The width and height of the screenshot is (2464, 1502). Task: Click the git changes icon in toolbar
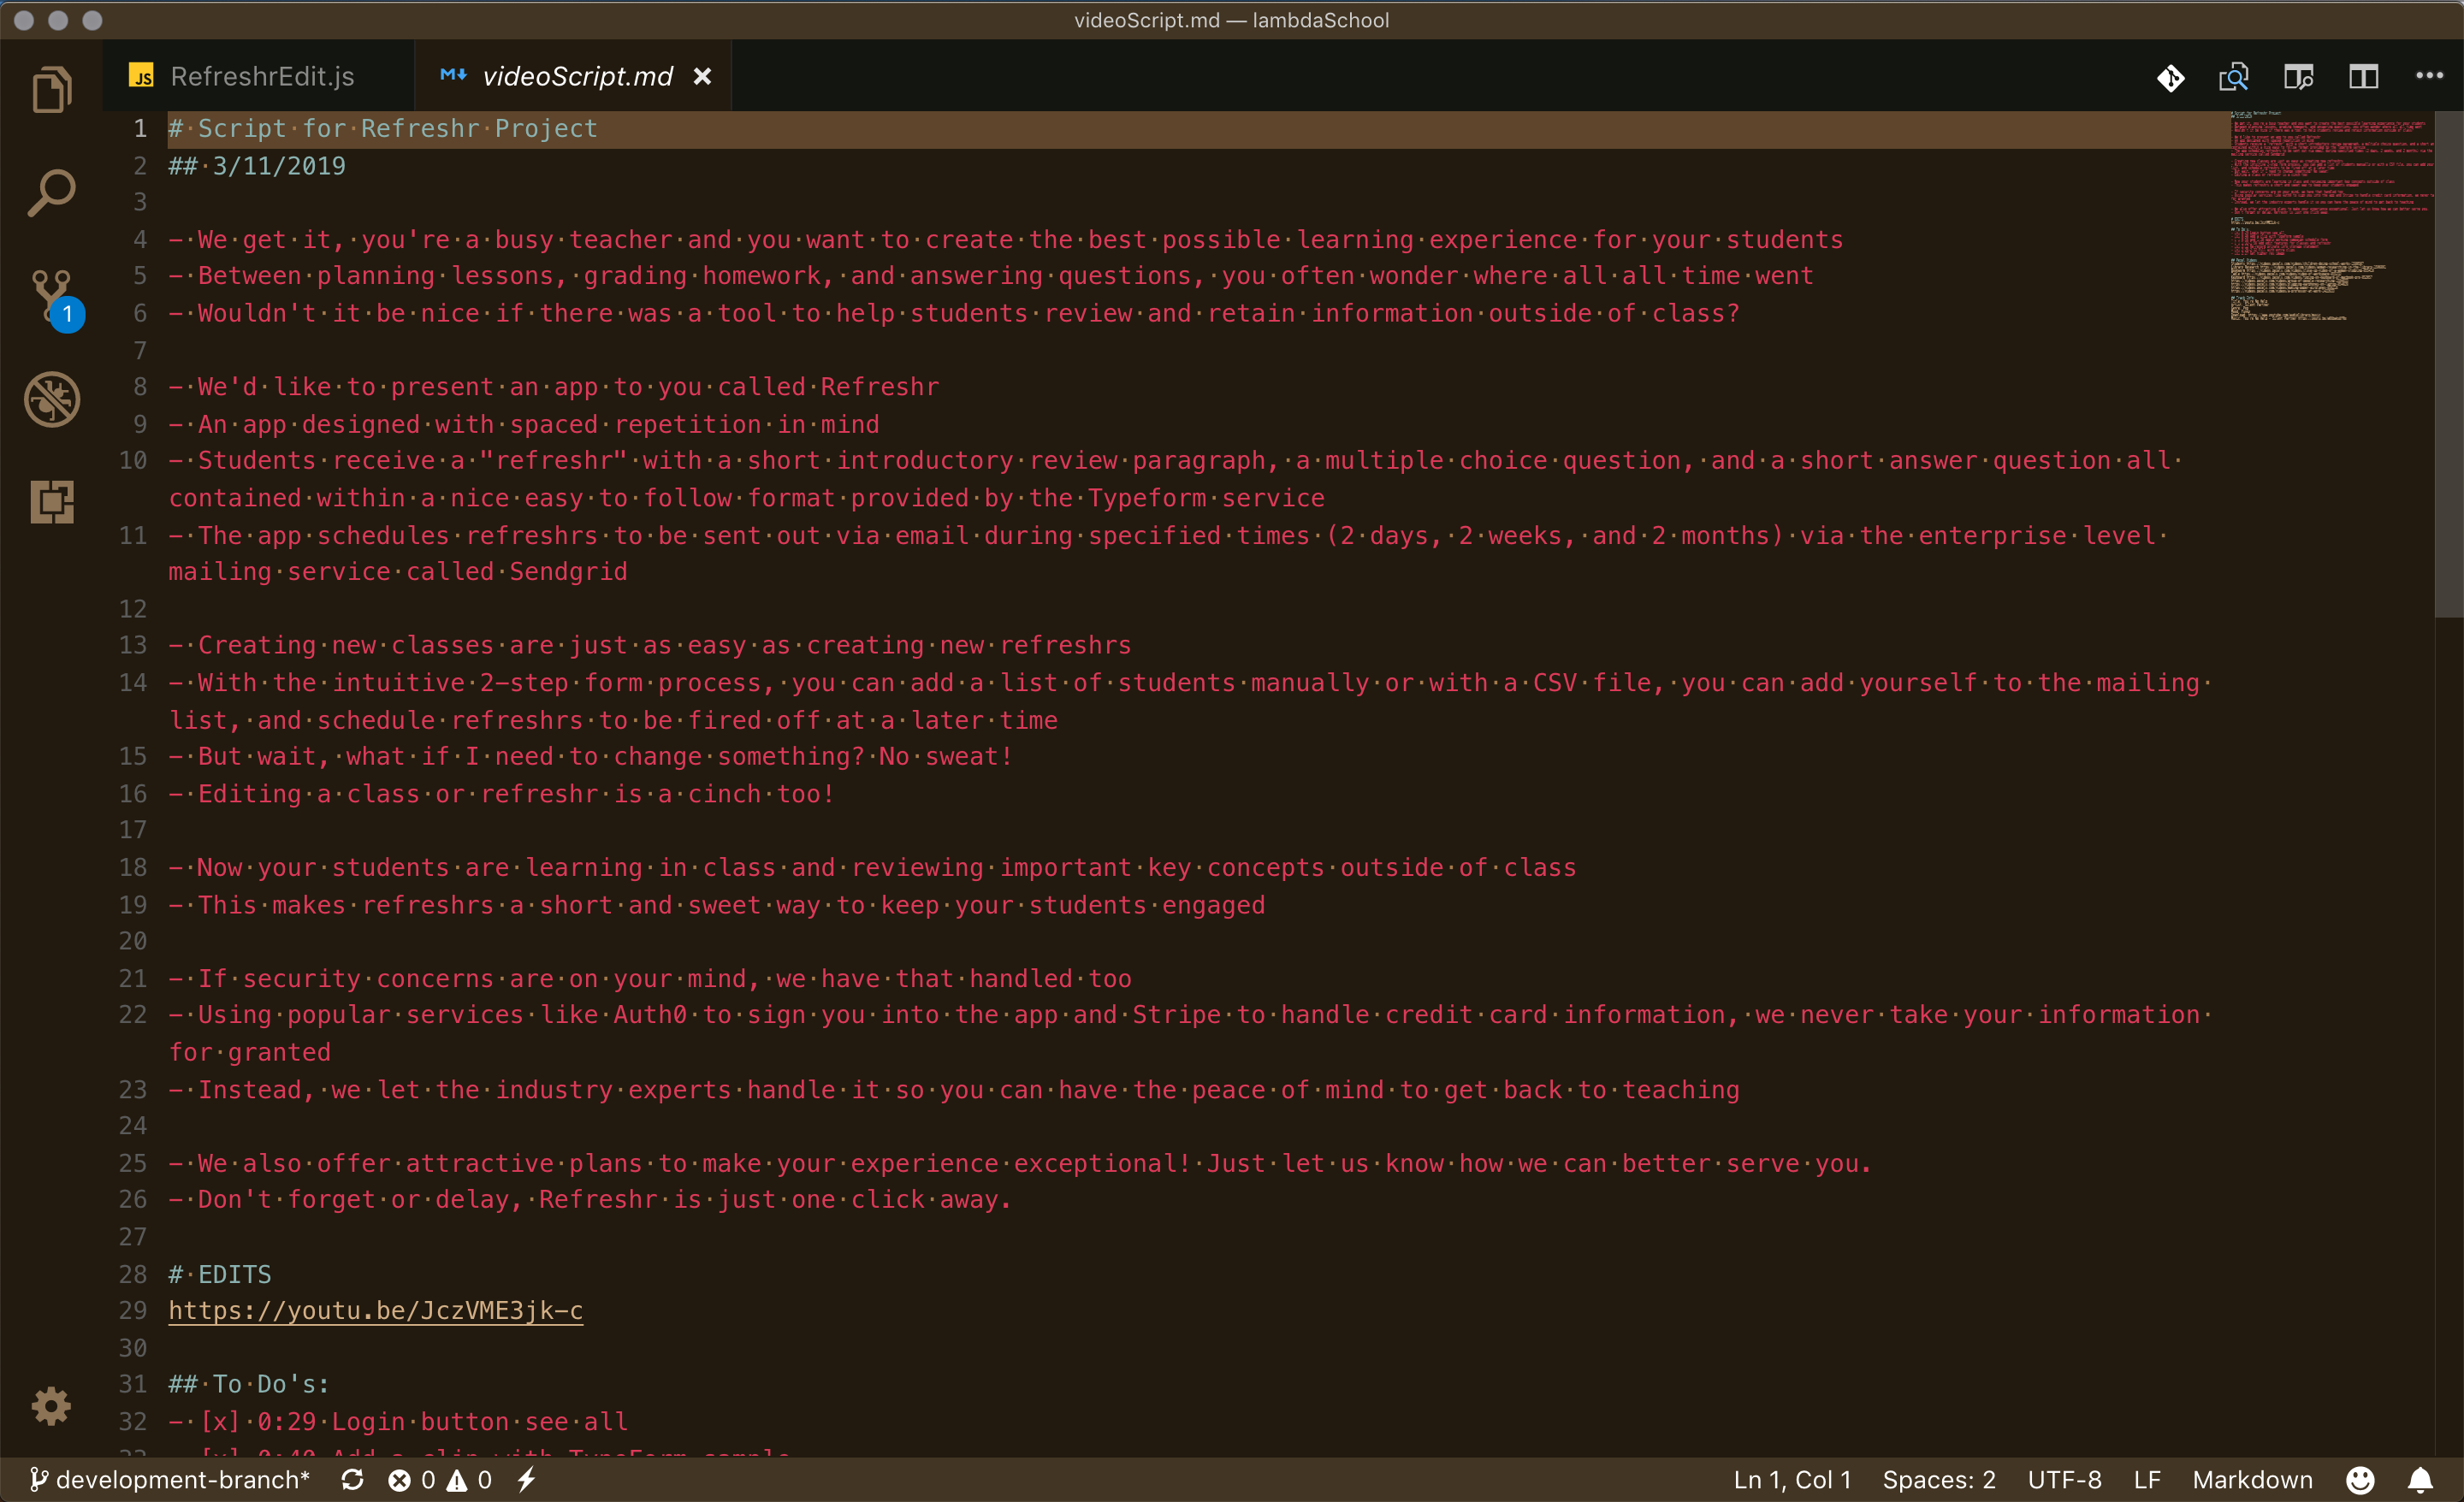(x=2170, y=77)
